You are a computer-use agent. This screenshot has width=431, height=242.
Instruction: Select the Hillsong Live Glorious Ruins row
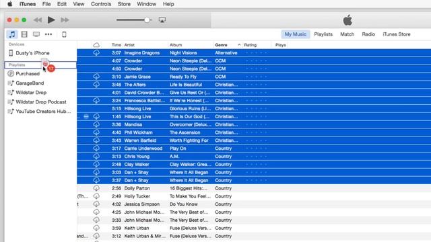tap(254, 108)
